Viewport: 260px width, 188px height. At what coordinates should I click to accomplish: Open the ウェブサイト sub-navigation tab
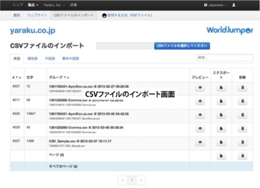[x=37, y=15]
